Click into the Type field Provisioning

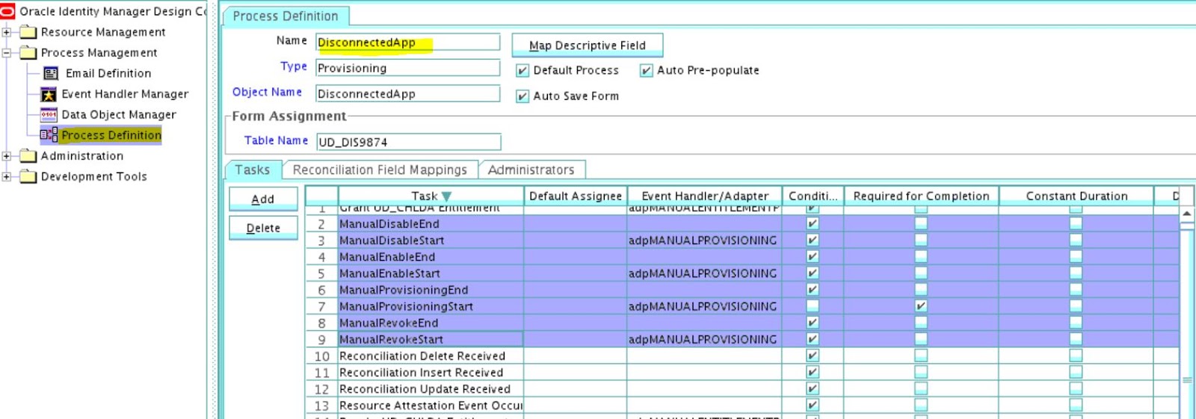(x=407, y=68)
